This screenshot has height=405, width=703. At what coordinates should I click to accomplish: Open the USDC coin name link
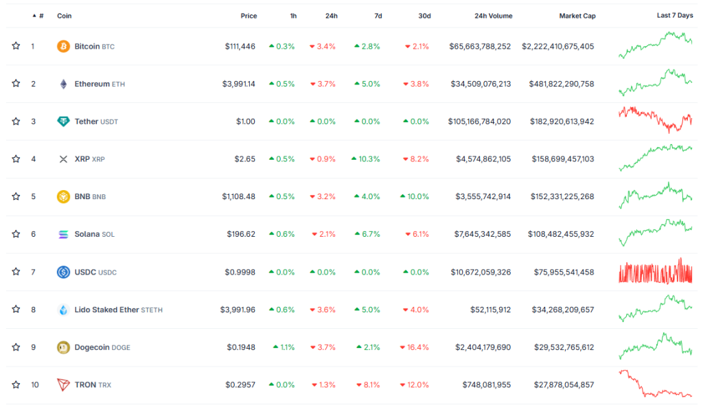(x=85, y=272)
